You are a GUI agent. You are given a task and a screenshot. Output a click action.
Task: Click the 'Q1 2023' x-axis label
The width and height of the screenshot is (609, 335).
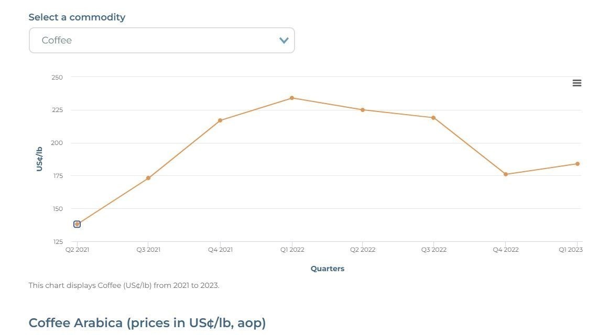coord(571,250)
